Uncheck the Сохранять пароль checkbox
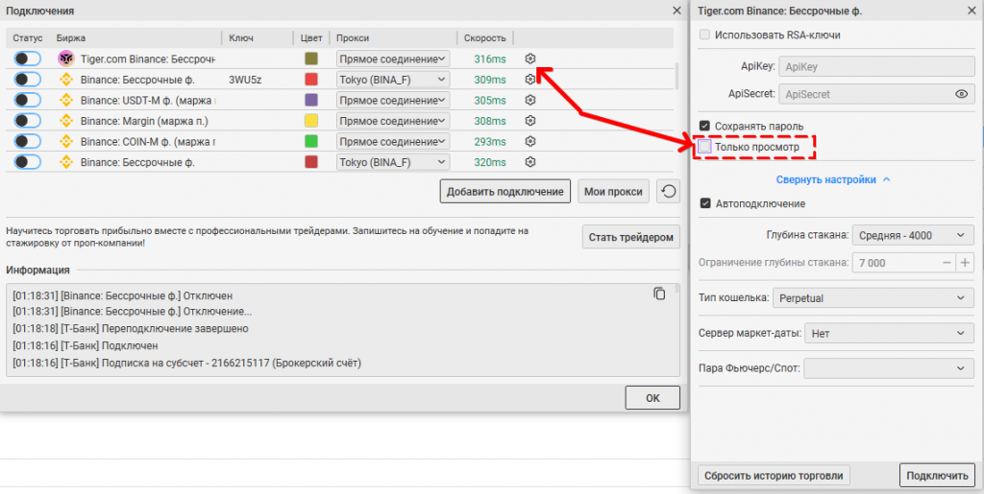Screen dimensions: 984x494 tap(704, 126)
